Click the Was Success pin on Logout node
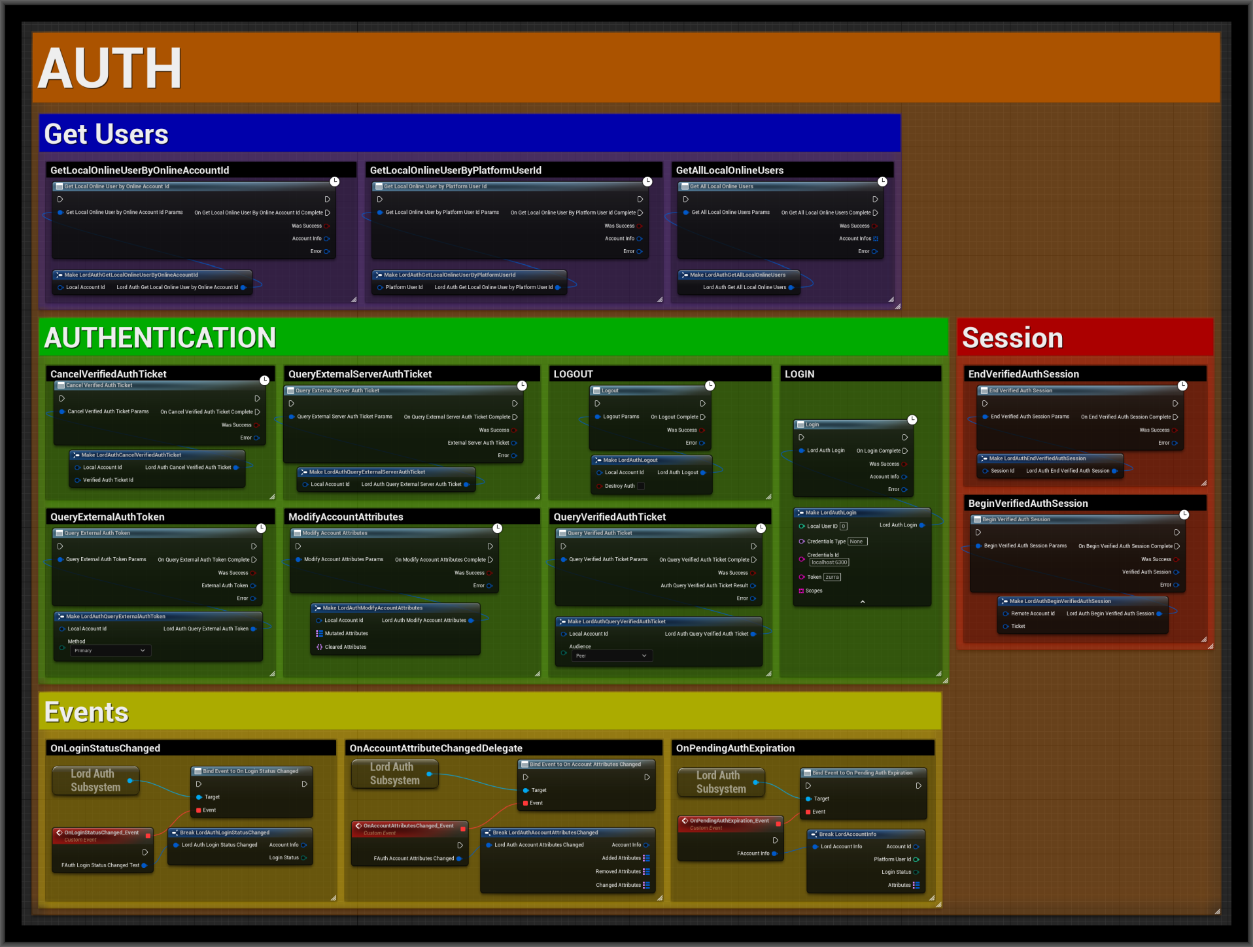The height and width of the screenshot is (947, 1253). tap(702, 430)
